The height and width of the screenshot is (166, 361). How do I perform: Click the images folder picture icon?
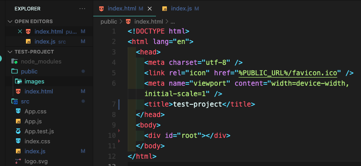(x=18, y=81)
